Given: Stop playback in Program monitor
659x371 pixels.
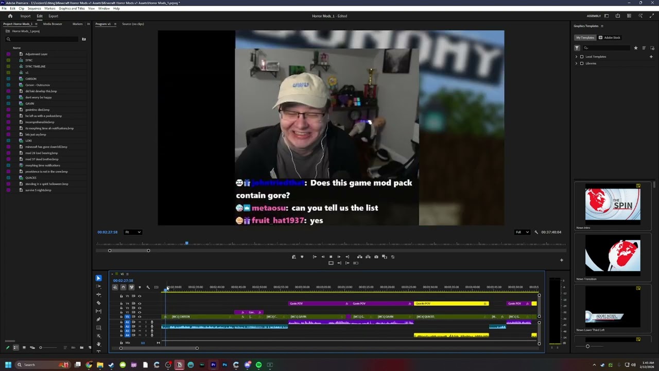Looking at the screenshot, I should tap(331, 257).
